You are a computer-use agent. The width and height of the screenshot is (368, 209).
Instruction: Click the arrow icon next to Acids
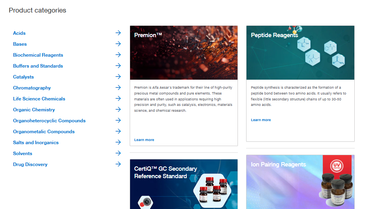pyautogui.click(x=118, y=33)
